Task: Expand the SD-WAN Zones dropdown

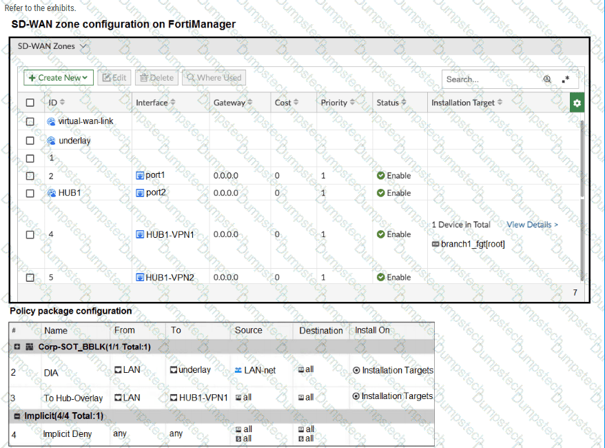Action: click(x=83, y=46)
